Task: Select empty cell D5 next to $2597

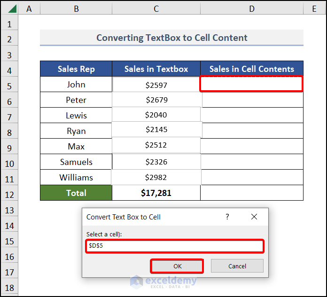Action: [251, 84]
